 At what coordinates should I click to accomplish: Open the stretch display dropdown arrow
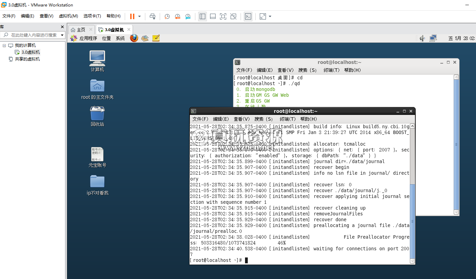tap(270, 16)
